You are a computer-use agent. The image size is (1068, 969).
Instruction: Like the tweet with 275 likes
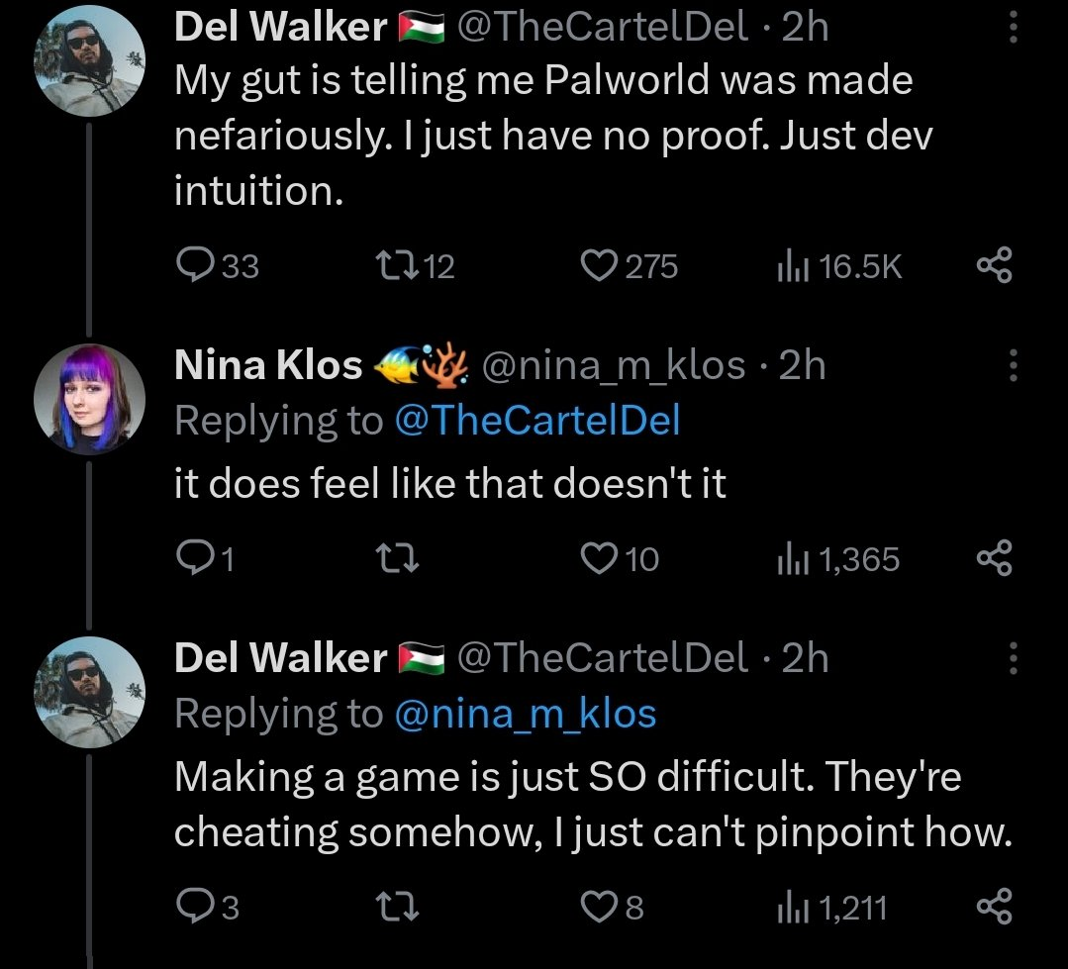597,265
